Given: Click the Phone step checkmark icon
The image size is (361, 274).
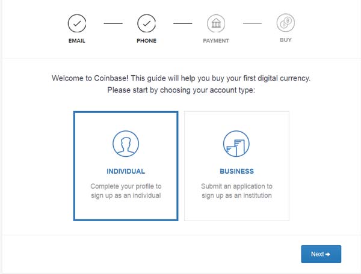Looking at the screenshot, I should 146,23.
